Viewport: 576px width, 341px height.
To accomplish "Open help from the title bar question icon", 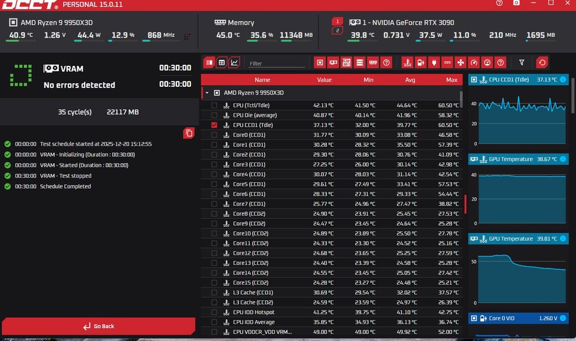I will point(499,3).
